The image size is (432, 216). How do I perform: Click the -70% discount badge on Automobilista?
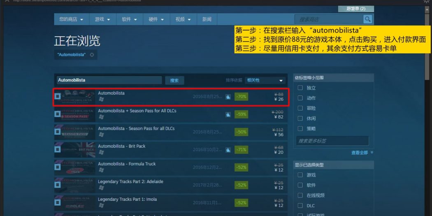[242, 97]
